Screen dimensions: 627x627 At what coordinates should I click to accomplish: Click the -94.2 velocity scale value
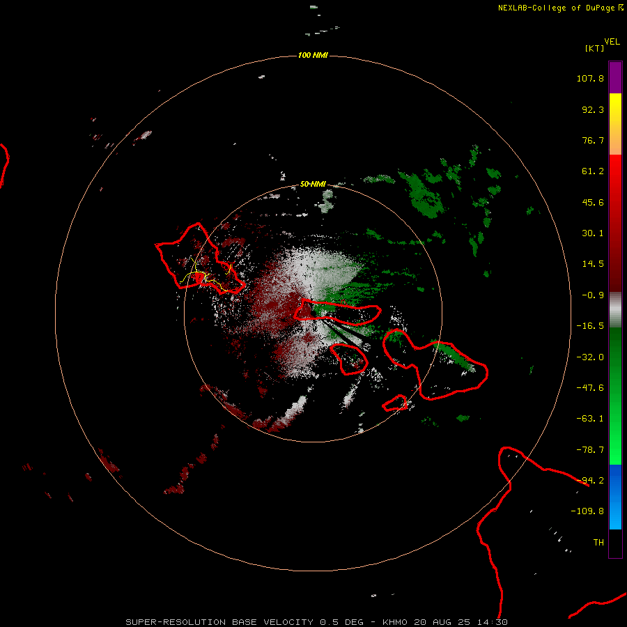point(590,481)
